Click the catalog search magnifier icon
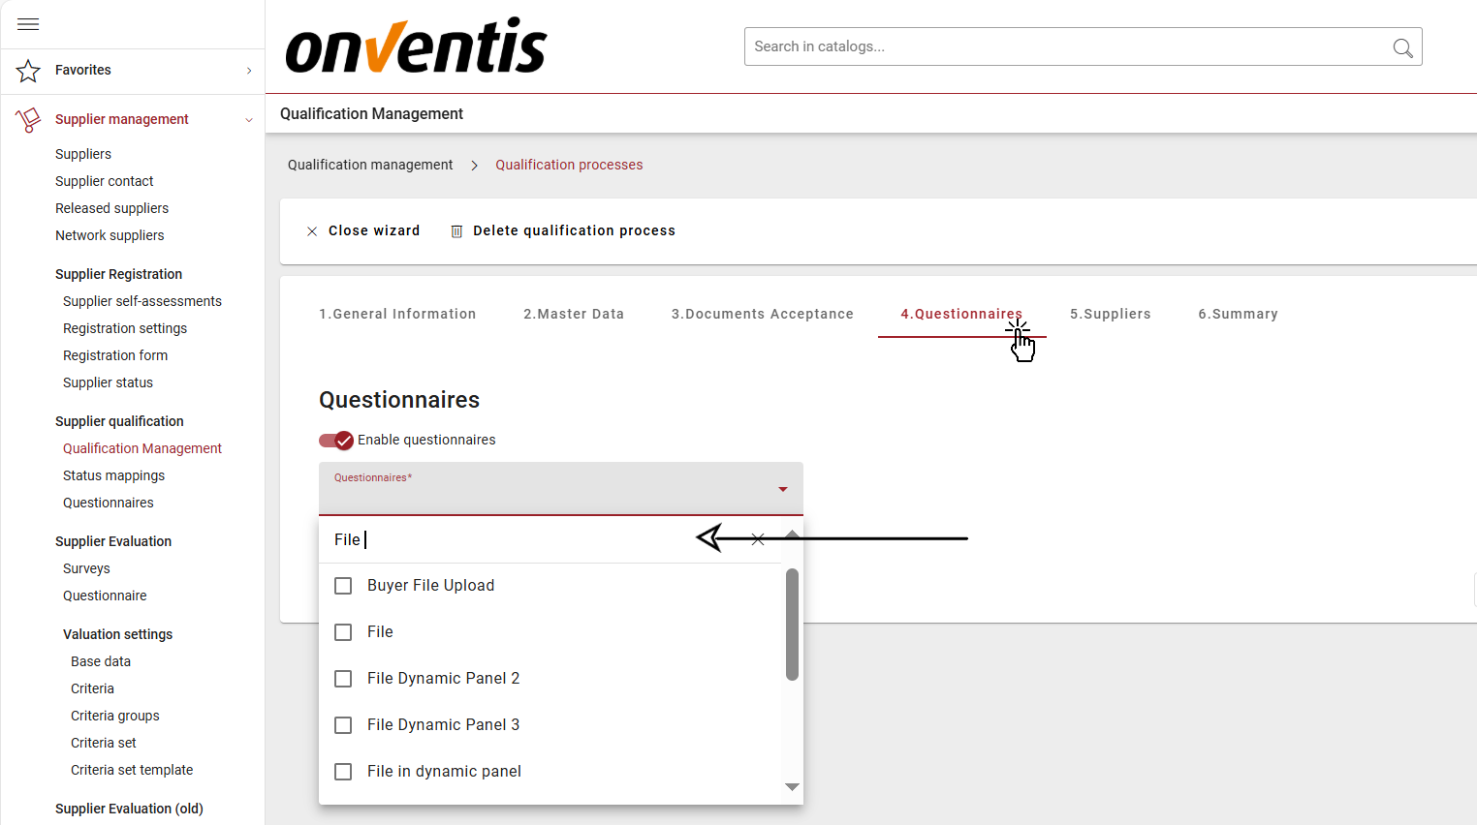Image resolution: width=1477 pixels, height=825 pixels. 1401,47
